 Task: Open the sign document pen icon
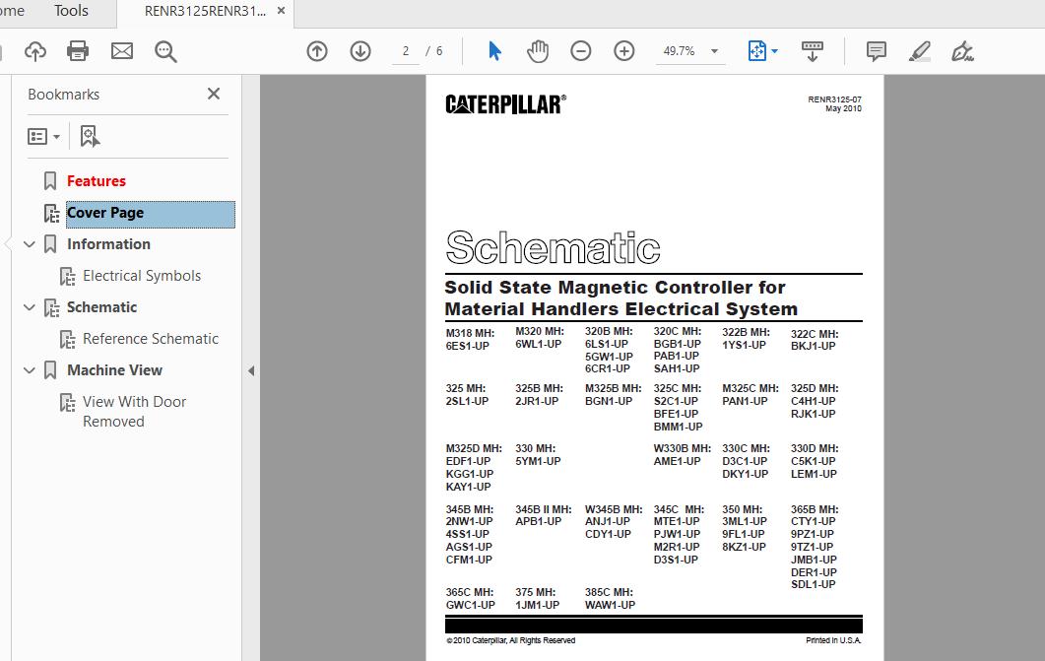[962, 51]
